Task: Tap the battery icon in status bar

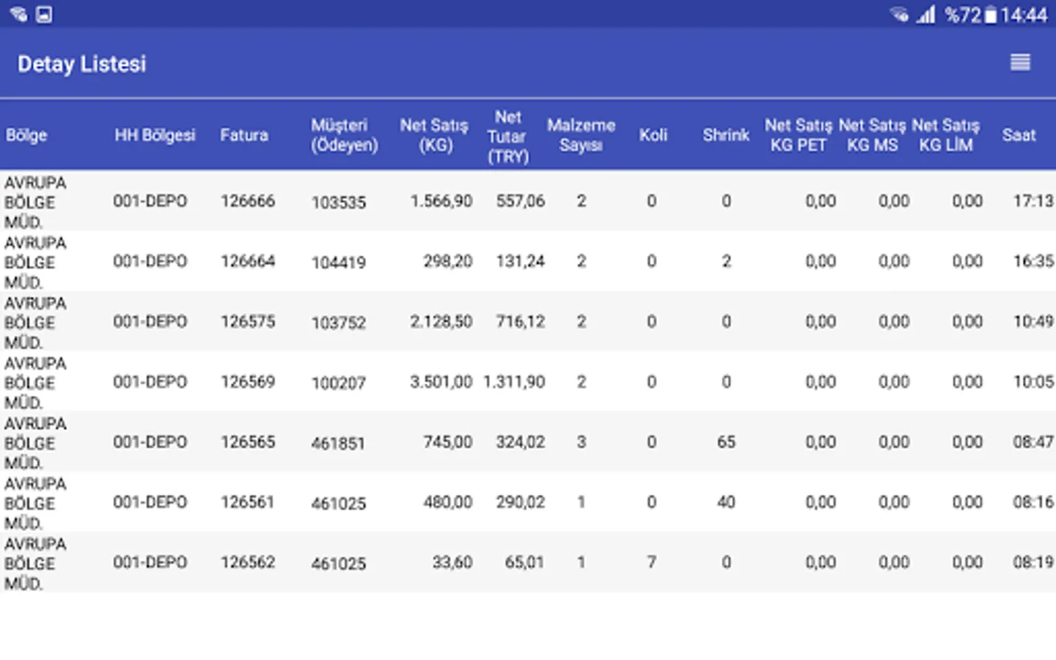Action: point(991,15)
